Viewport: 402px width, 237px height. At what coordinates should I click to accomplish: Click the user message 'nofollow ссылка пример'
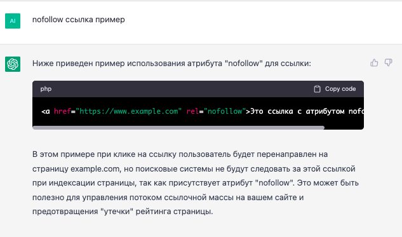[x=79, y=20]
